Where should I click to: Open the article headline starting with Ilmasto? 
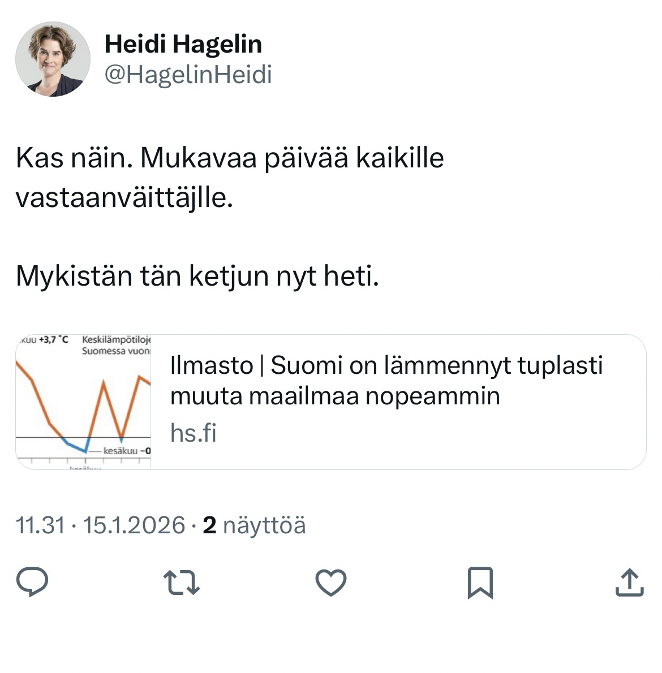tap(386, 381)
